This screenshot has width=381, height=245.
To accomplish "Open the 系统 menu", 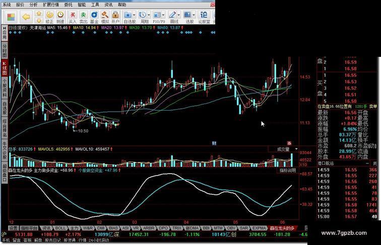I will click(7, 5).
